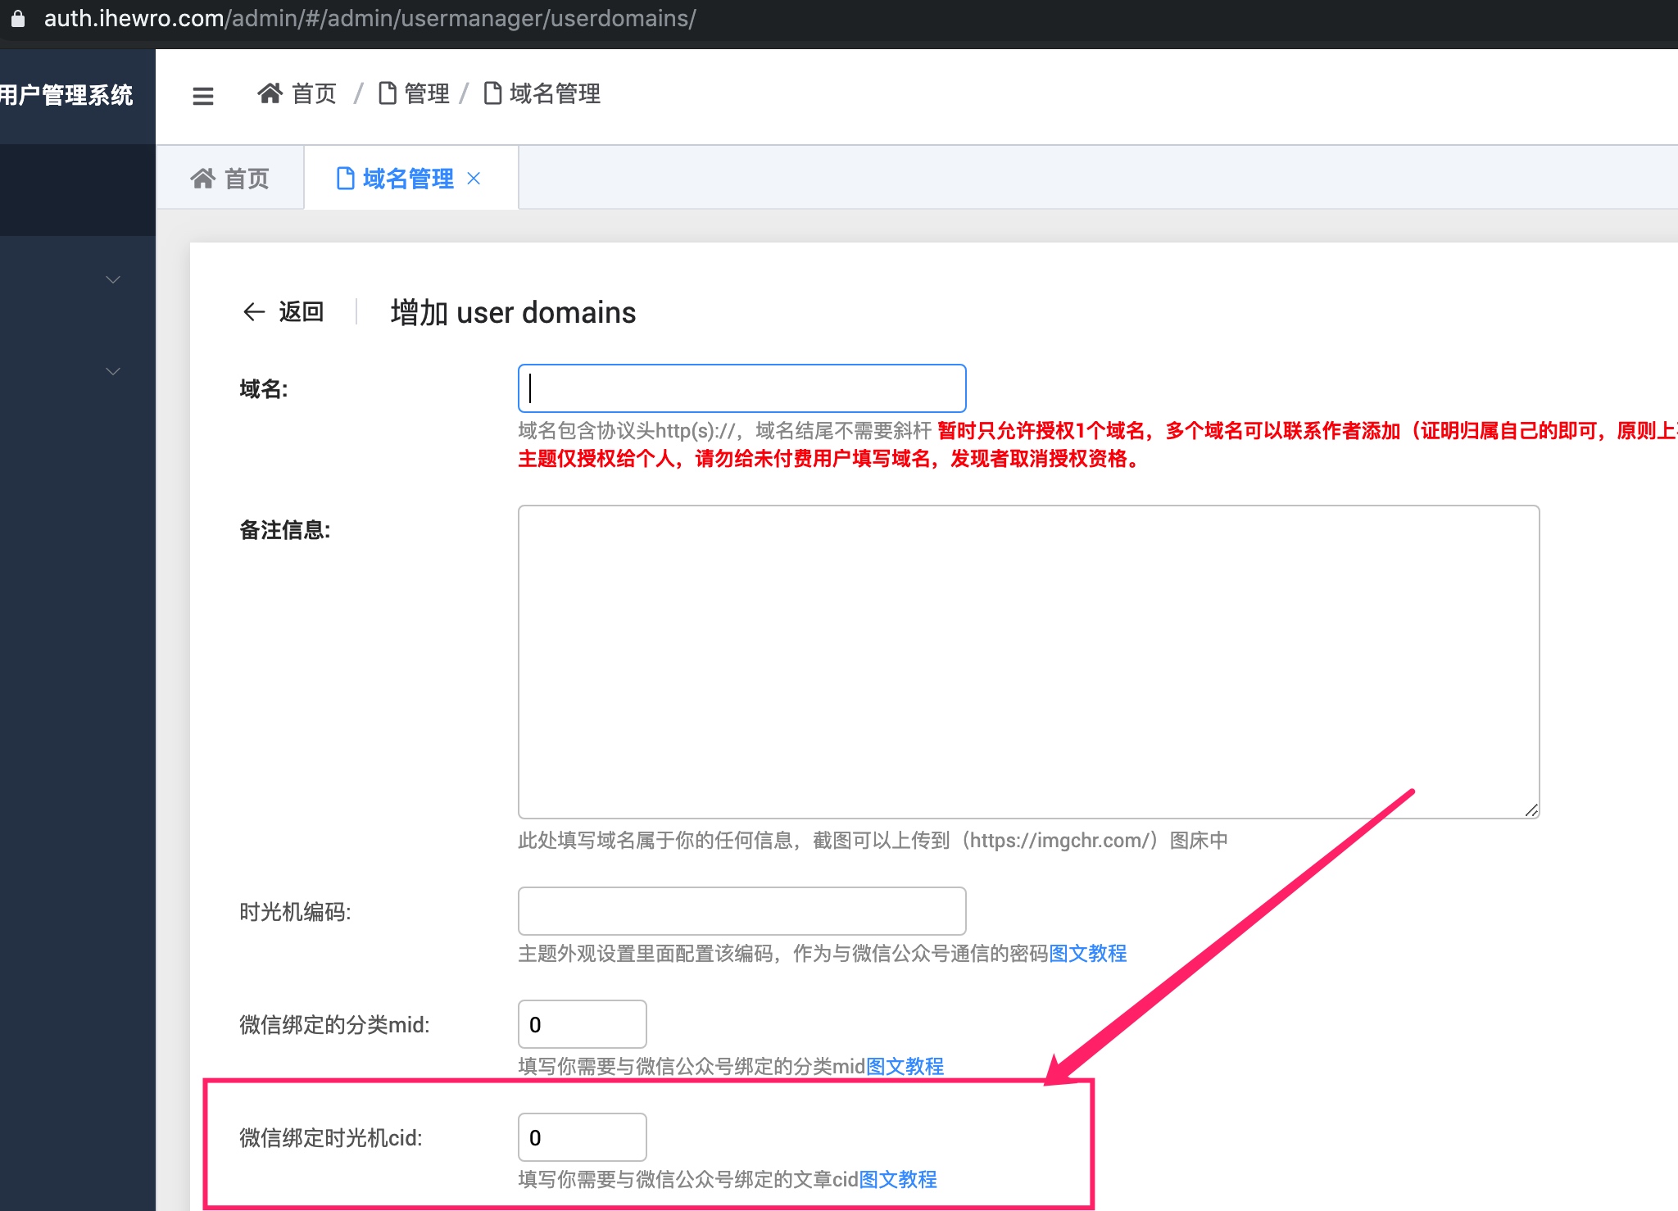Image resolution: width=1678 pixels, height=1211 pixels.
Task: Click the back arrow icon beside 返回
Action: coord(254,311)
